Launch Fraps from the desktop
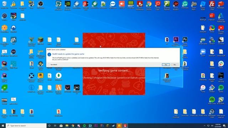 coord(31,5)
